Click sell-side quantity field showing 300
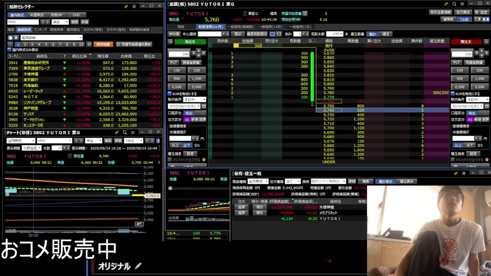Image resolution: width=491 pixels, height=276 pixels. [179, 54]
